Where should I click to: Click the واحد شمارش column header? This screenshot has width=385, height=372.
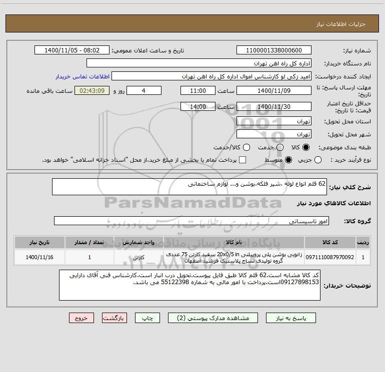coord(138,242)
